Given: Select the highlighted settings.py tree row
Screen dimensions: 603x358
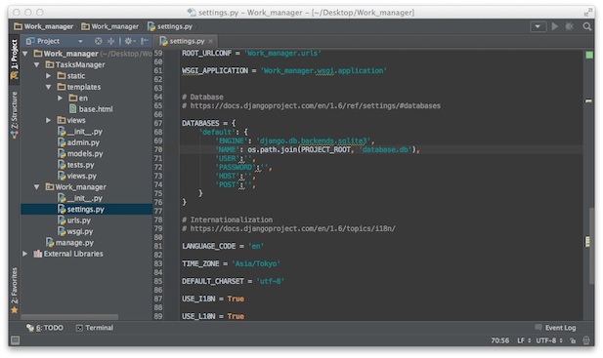Looking at the screenshot, I should click(87, 209).
